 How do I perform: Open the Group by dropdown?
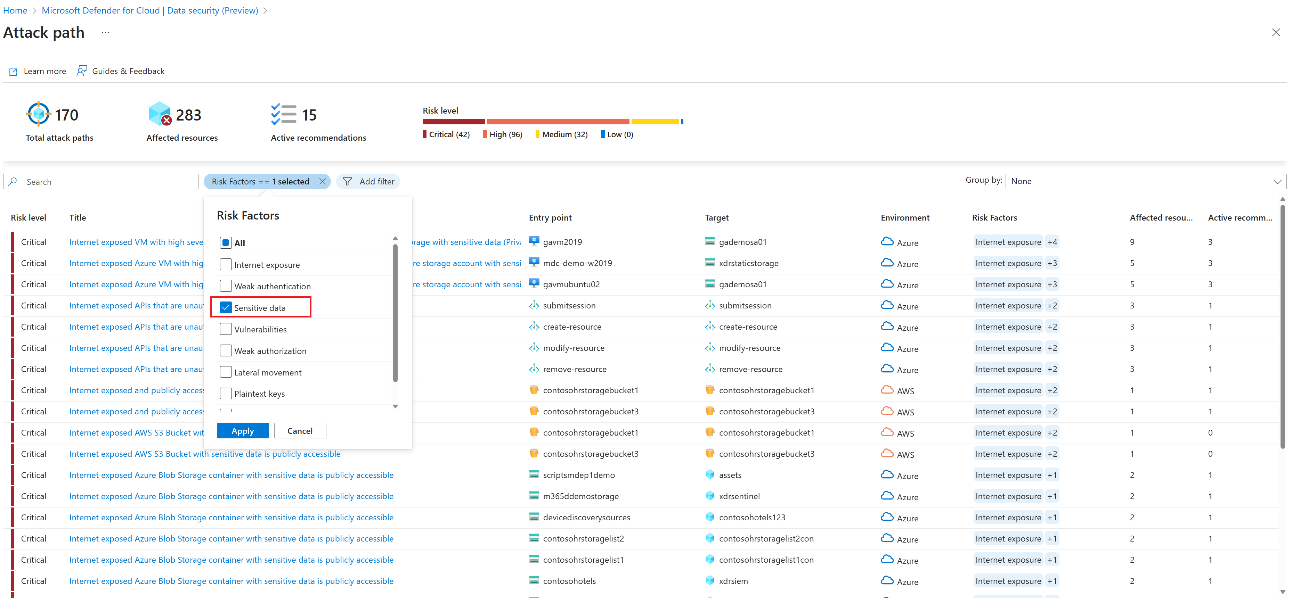pyautogui.click(x=1145, y=181)
